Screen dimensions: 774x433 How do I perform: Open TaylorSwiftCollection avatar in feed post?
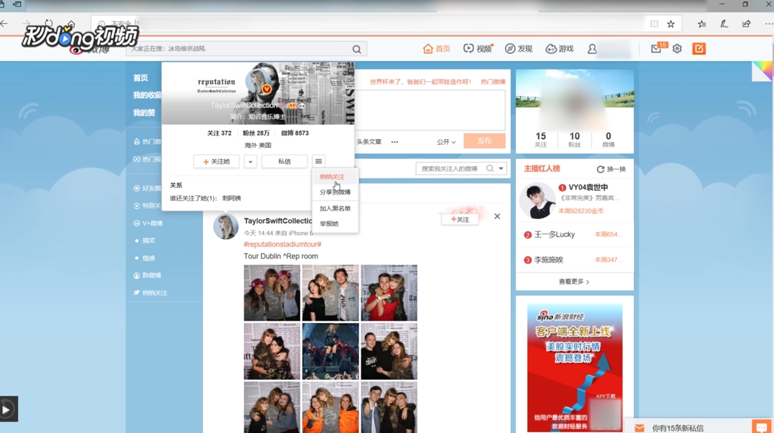coord(226,226)
